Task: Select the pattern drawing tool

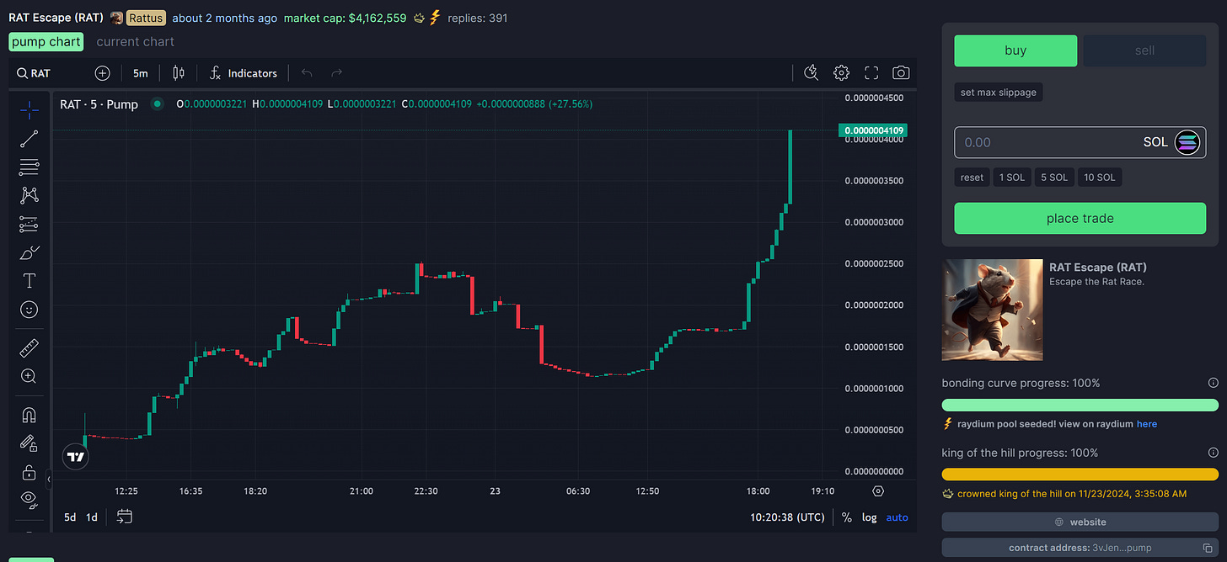Action: tap(29, 195)
